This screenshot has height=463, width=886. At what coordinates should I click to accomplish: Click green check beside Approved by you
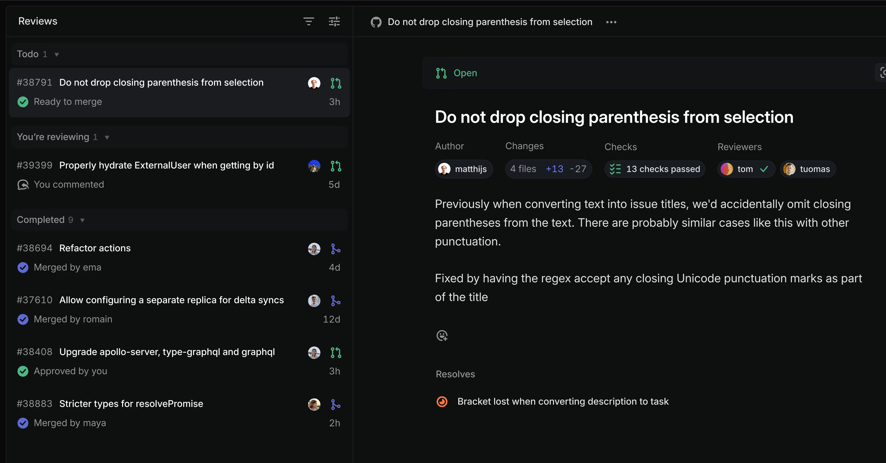(x=23, y=371)
